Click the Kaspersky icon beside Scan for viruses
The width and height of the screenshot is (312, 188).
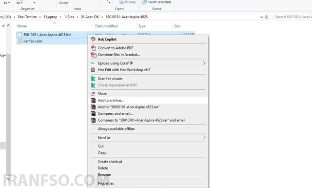(x=93, y=79)
